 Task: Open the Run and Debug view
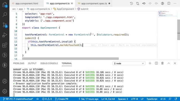click(4, 35)
